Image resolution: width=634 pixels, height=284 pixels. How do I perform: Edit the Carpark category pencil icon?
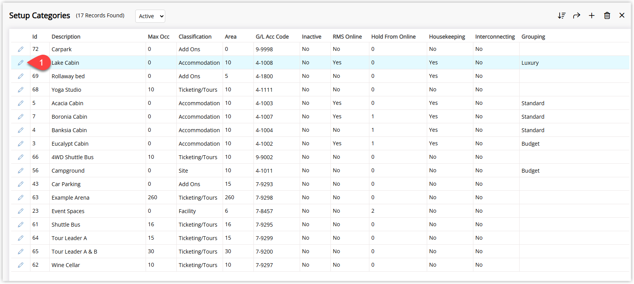click(21, 49)
